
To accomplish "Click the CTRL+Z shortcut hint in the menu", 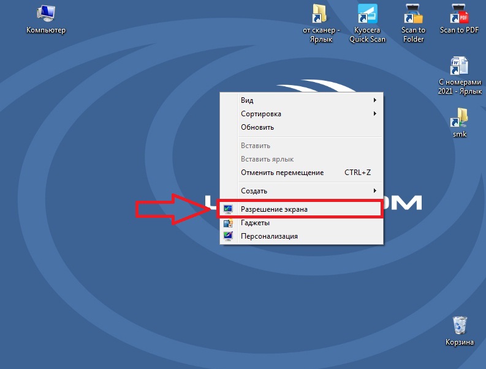I will [x=357, y=173].
